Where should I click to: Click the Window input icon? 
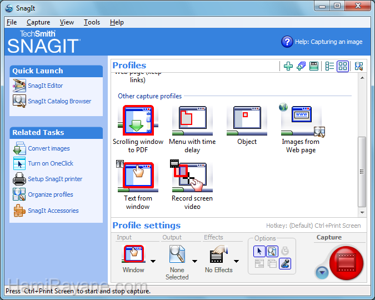(134, 253)
